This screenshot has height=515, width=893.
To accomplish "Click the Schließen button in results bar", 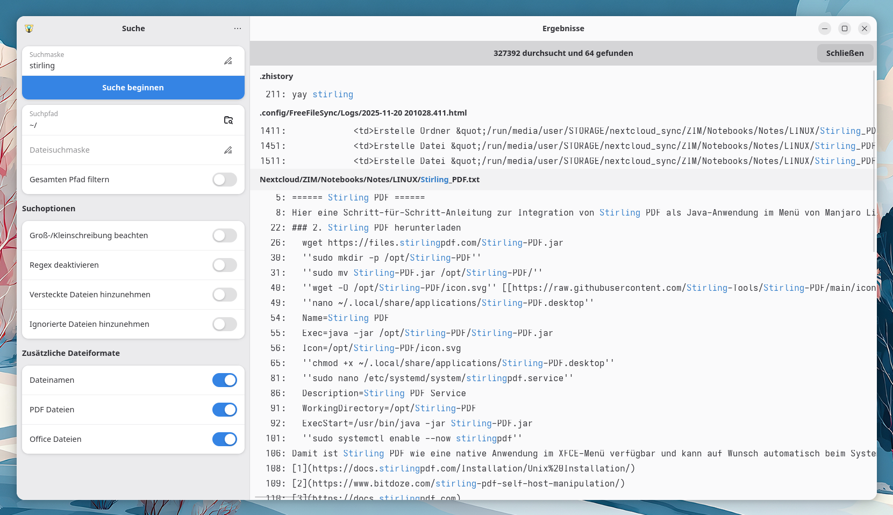I will coord(845,53).
